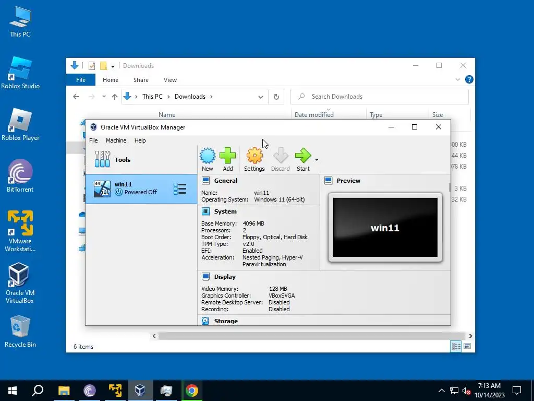Screen dimensions: 534x401
Task: Open Explorer help question mark icon
Action: point(469,79)
